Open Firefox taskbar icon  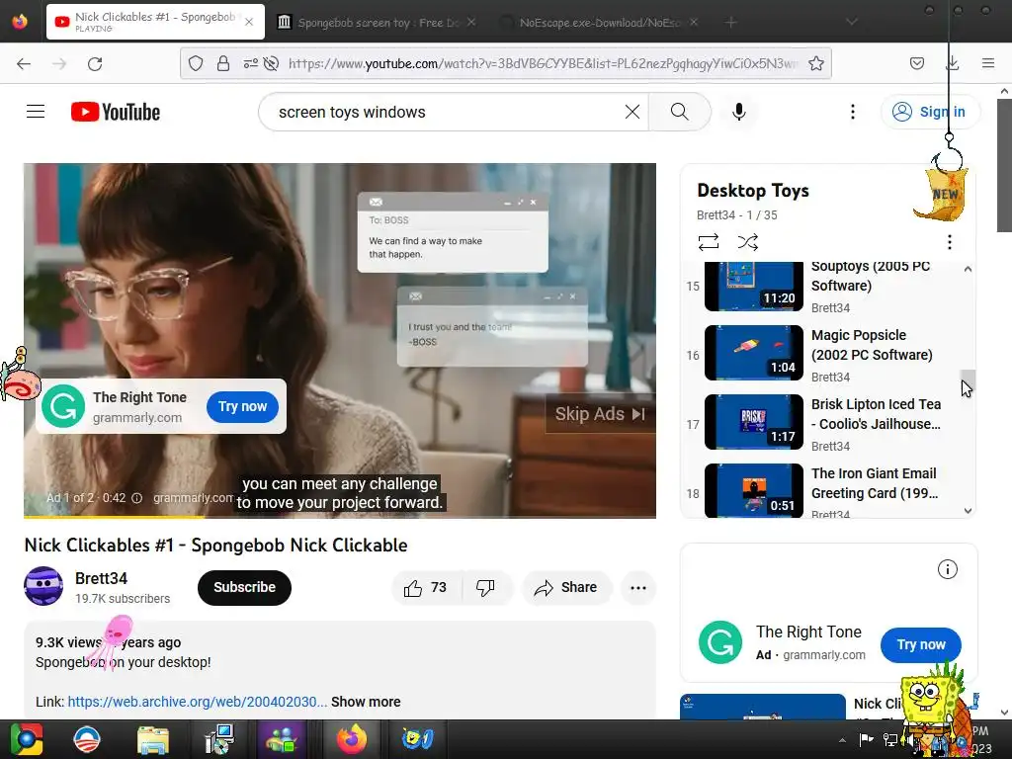(x=351, y=739)
